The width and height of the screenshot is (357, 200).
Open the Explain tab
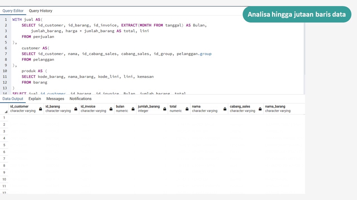click(35, 99)
